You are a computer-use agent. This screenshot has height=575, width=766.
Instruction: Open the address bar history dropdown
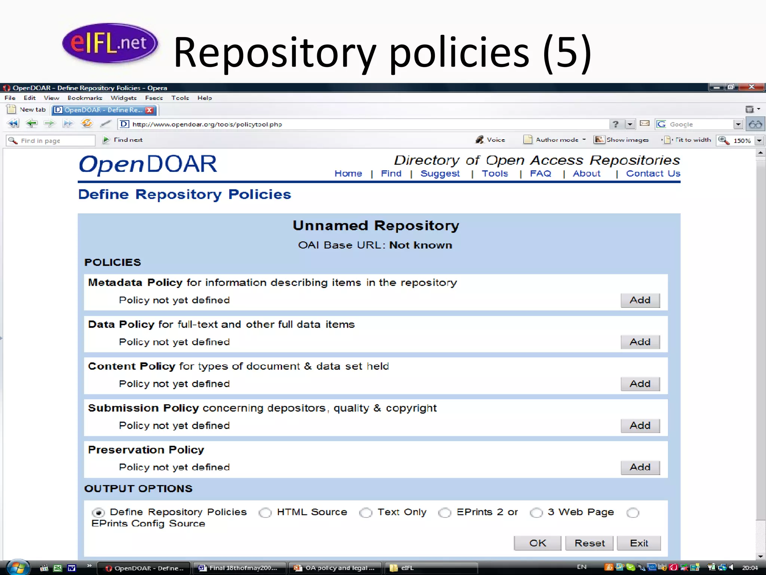[630, 124]
